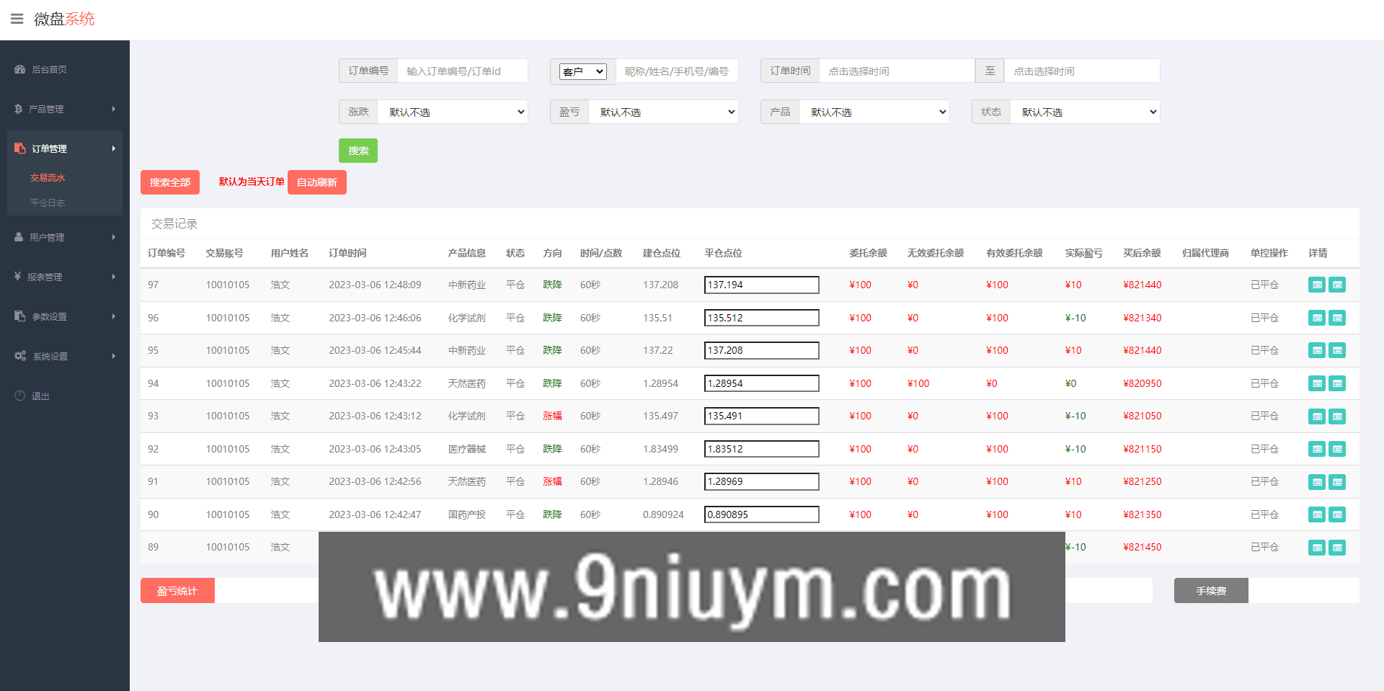This screenshot has height=691, width=1384.
Task: Click the 单控操作 icon for order 97
Action: click(x=1317, y=285)
